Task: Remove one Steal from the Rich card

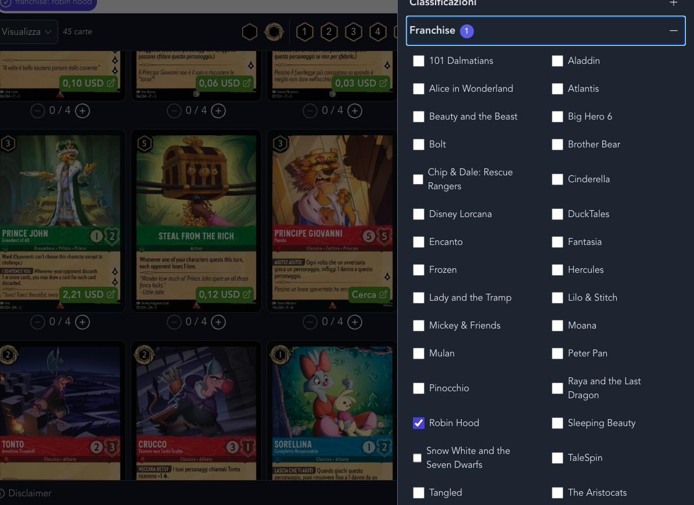Action: coord(174,322)
